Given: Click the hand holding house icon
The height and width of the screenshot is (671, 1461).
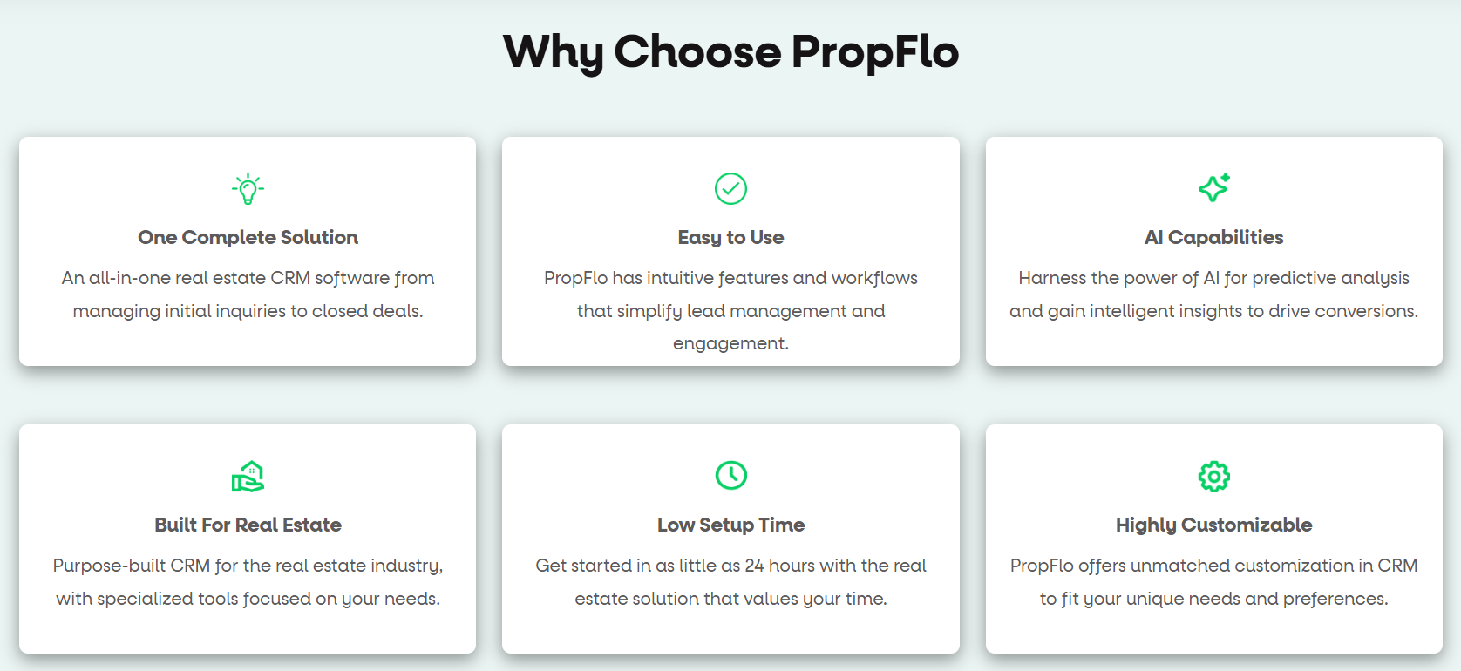Looking at the screenshot, I should [x=248, y=476].
